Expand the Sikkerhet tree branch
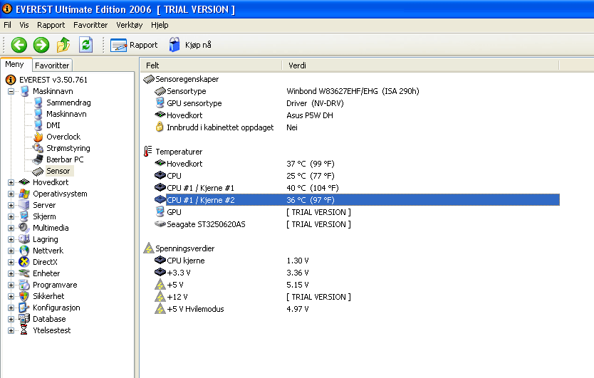The height and width of the screenshot is (378, 594). (x=11, y=296)
